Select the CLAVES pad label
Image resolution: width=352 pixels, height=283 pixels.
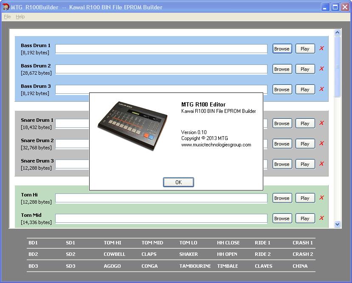[x=264, y=266]
